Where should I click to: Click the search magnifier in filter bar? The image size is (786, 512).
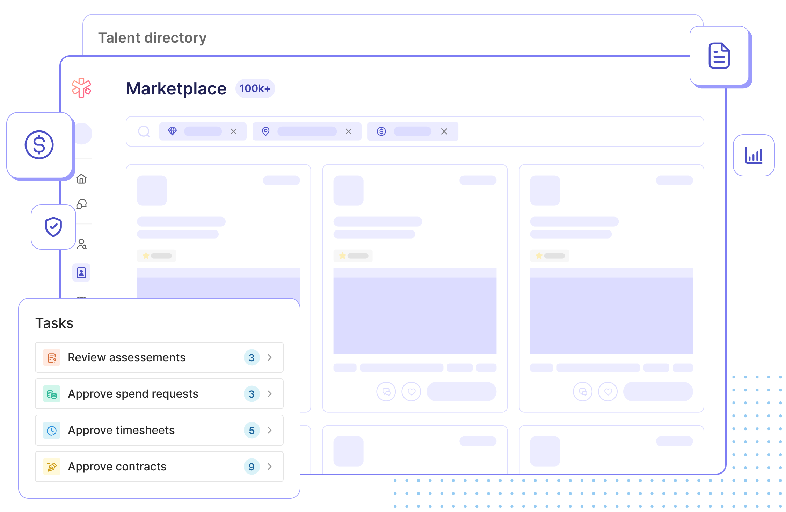(144, 131)
